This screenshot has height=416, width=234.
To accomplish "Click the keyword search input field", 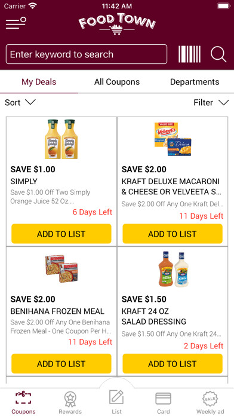I will [87, 54].
